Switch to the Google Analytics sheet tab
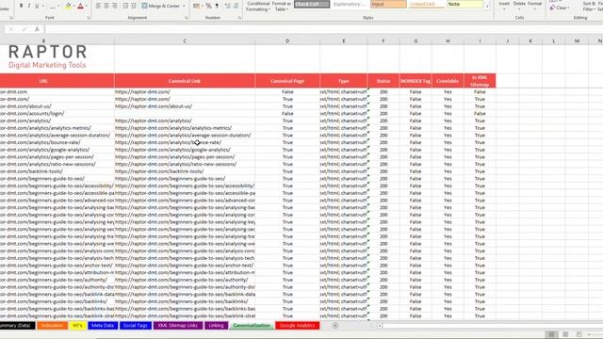603x339 pixels. 298,326
